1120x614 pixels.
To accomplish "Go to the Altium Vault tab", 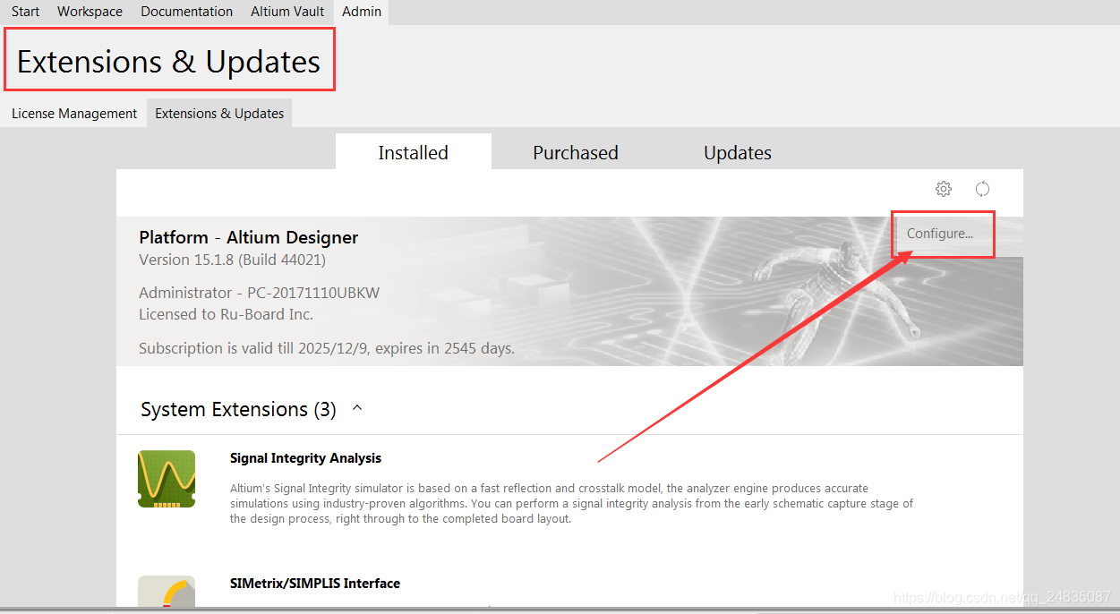I will (x=287, y=12).
